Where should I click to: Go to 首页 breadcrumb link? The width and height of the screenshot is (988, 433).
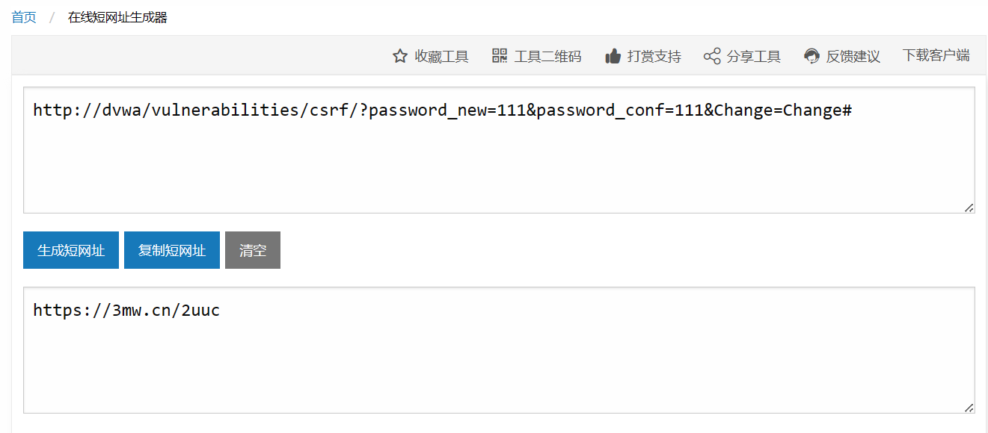24,17
